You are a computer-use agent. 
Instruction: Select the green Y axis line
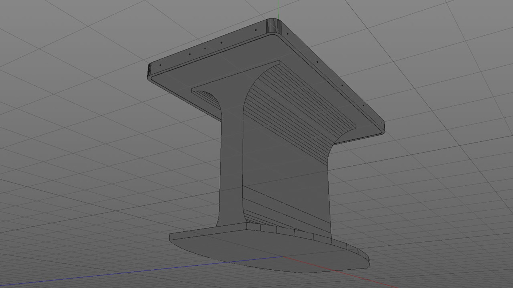[278, 10]
